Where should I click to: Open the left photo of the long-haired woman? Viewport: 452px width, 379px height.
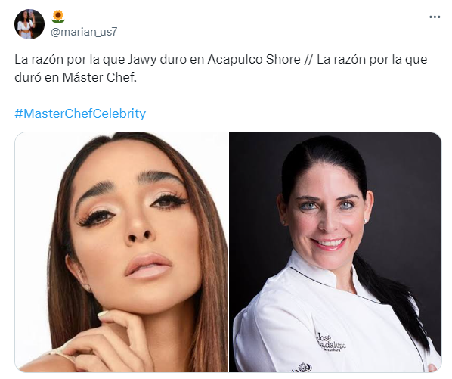click(x=122, y=252)
